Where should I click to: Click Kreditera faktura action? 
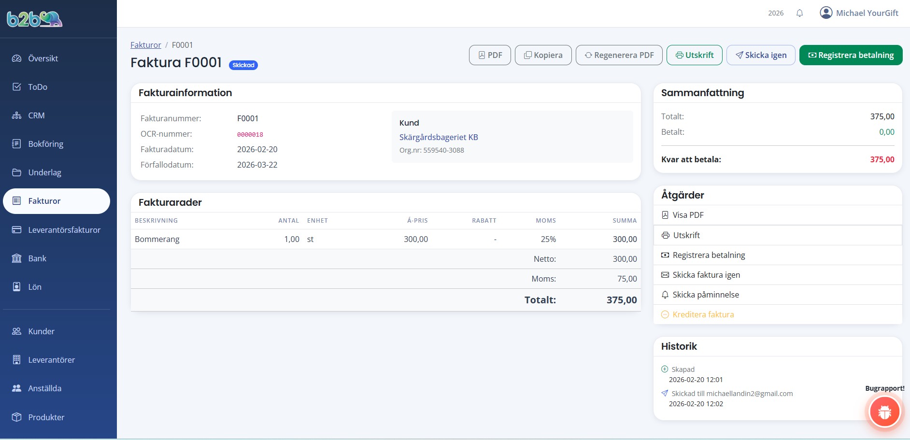click(x=703, y=314)
